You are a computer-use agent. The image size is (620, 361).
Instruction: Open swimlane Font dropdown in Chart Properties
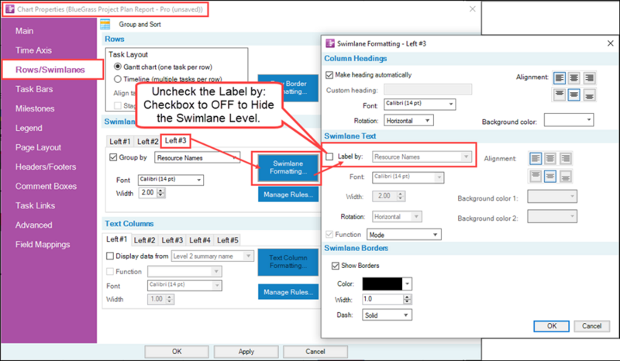[170, 180]
